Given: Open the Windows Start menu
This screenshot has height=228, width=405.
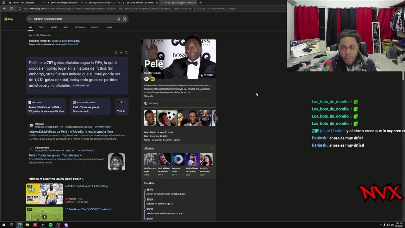Looking at the screenshot, I should click(4, 225).
